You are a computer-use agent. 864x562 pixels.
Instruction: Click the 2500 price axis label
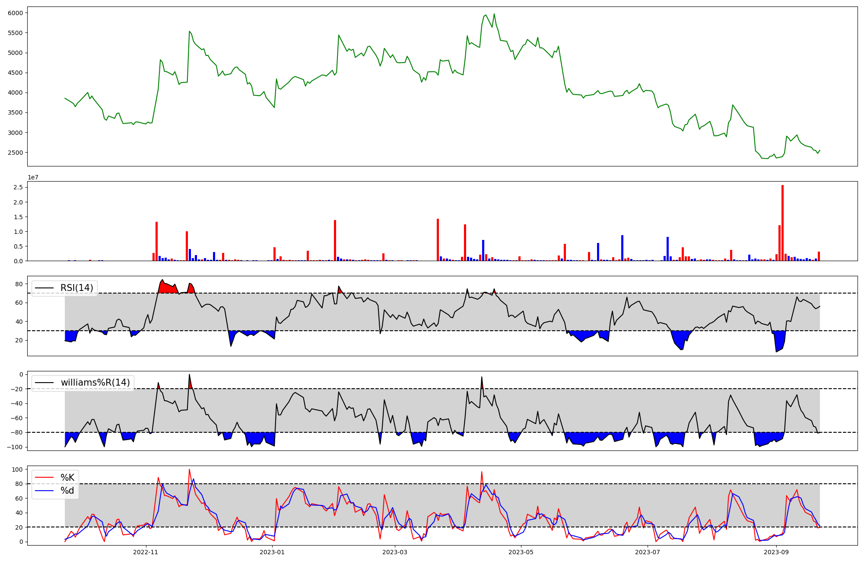point(15,153)
